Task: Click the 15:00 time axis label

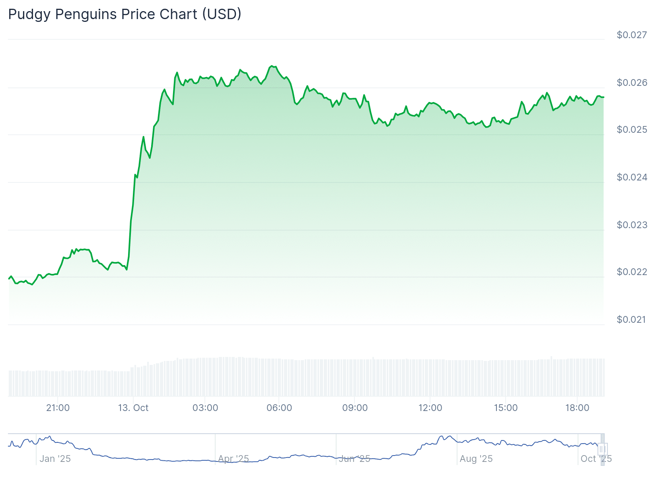Action: [506, 408]
